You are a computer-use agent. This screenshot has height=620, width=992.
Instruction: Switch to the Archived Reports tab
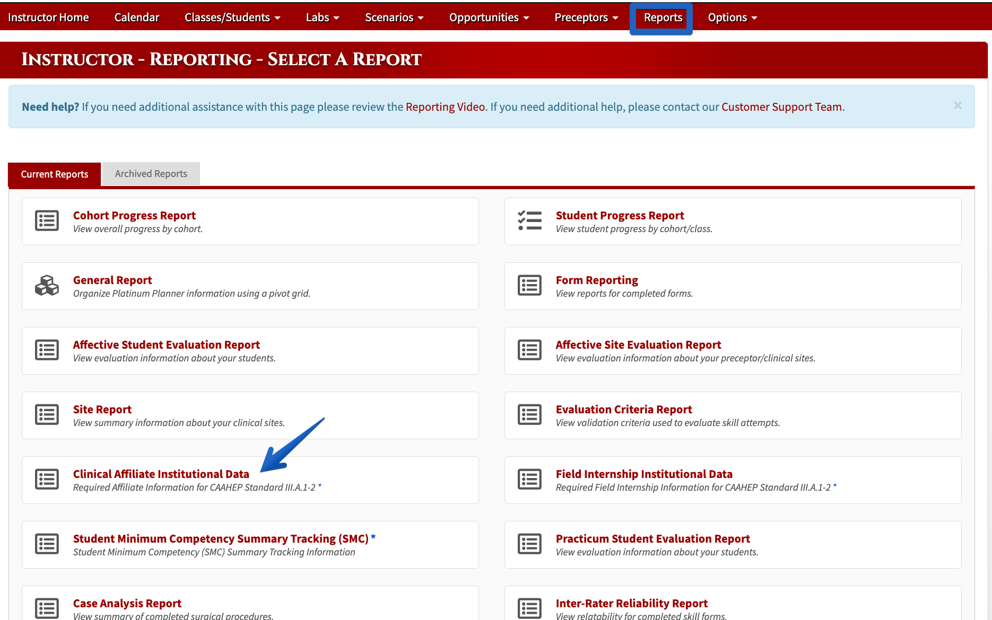tap(151, 174)
